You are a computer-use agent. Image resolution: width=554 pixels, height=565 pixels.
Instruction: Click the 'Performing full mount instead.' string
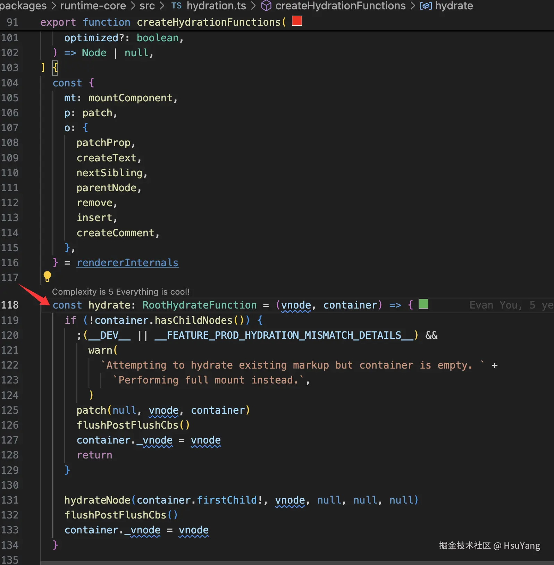pyautogui.click(x=209, y=380)
